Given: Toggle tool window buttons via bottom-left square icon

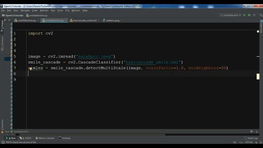Looking at the screenshot, I should (3, 142).
